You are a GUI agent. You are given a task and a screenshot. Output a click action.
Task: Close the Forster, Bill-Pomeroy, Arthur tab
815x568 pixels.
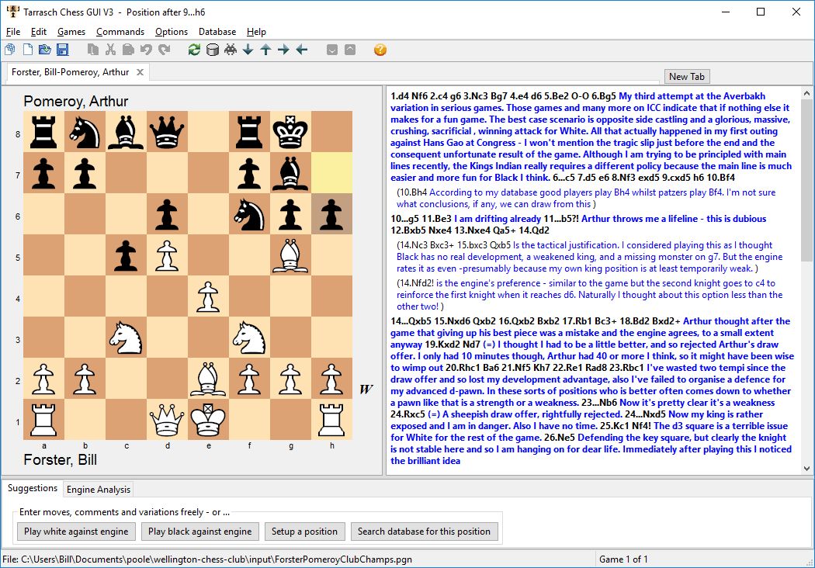coord(140,72)
